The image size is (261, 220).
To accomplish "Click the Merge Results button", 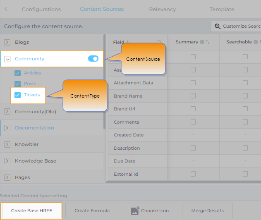I will tap(207, 210).
